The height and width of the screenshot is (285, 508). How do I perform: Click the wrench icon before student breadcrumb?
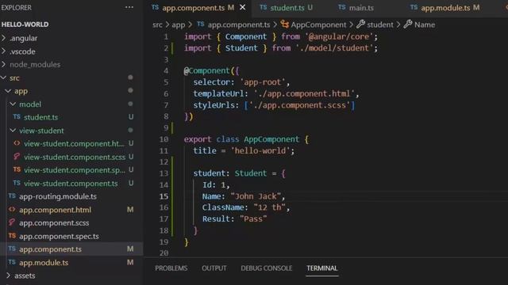(360, 24)
